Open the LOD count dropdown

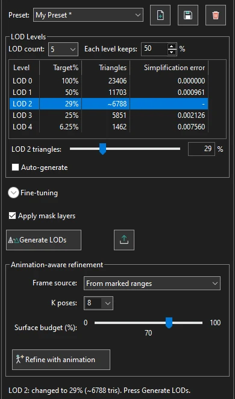(63, 49)
